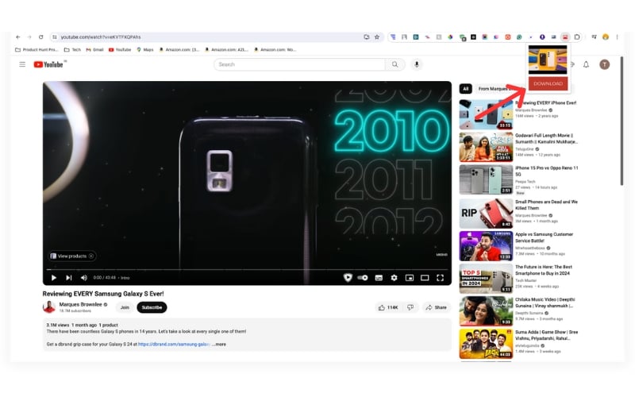Switch to miniplayer mode

tap(410, 277)
